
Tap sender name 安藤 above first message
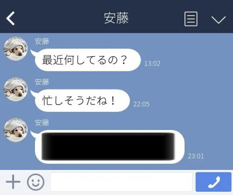tap(42, 41)
